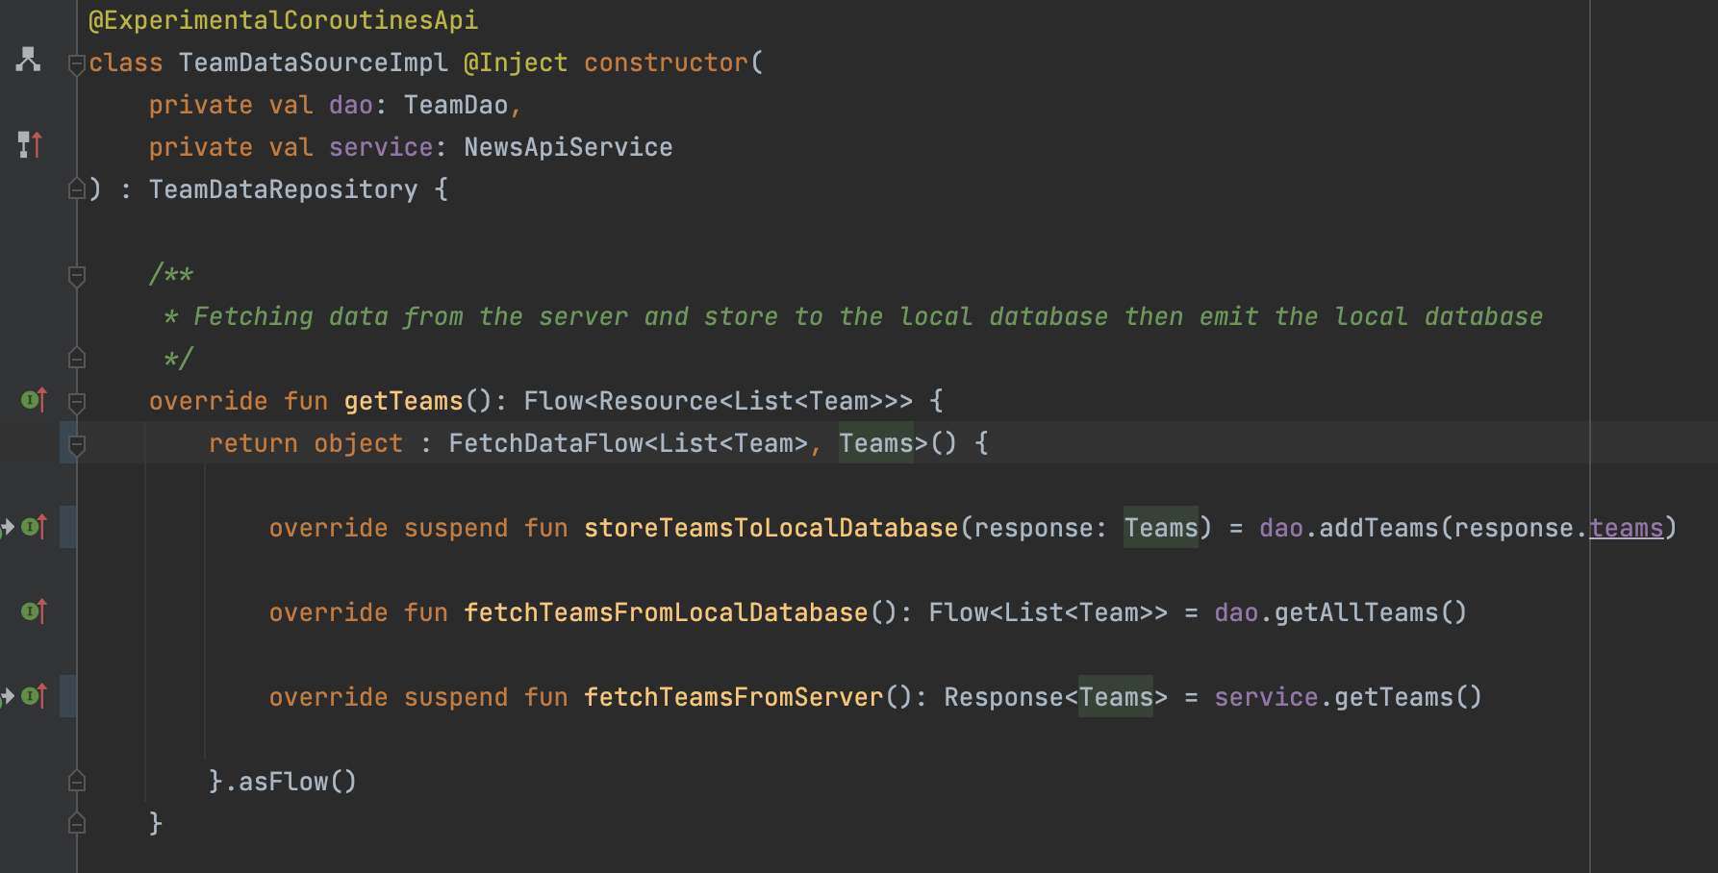Click the class name TeamDataSourceImpl
The height and width of the screenshot is (873, 1718).
coord(313,62)
